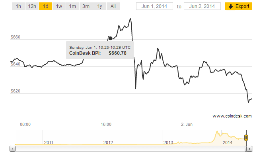Switch chart to 1m range

72,6
